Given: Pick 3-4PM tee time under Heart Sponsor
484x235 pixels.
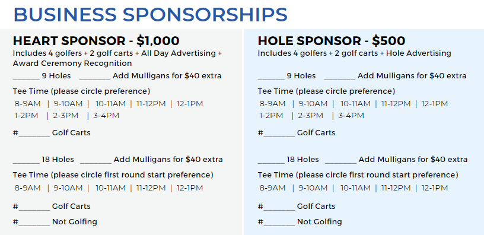Looking at the screenshot, I should [x=106, y=116].
